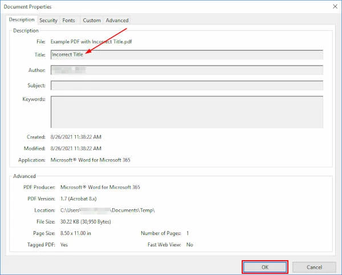
Task: Click the Cancel button
Action: [314, 267]
